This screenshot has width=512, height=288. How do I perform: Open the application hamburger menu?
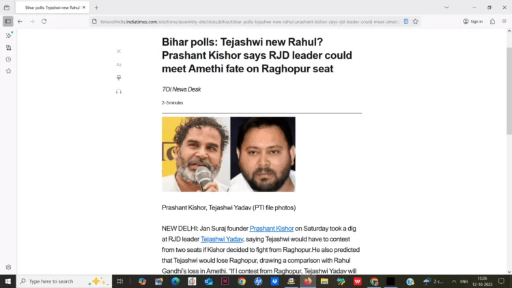click(x=504, y=22)
